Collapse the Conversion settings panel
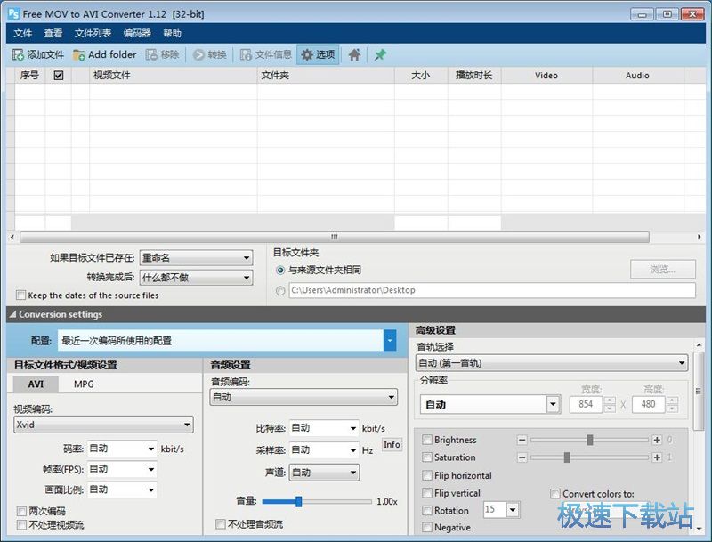 (12, 314)
